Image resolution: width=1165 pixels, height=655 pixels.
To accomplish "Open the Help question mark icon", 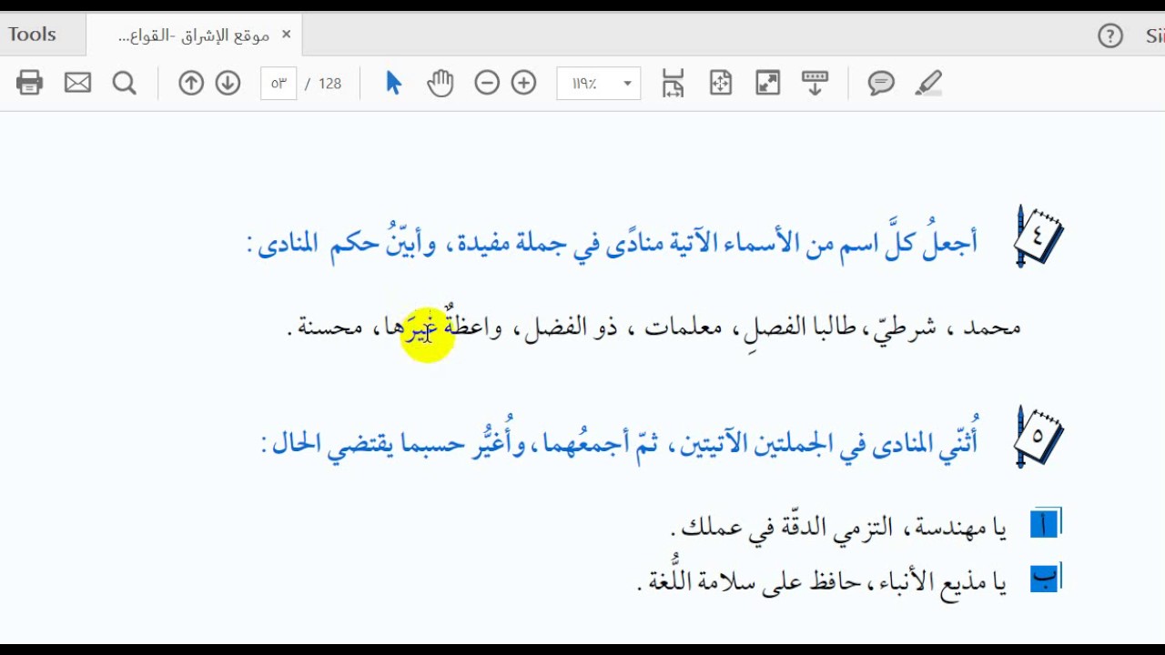I will (x=1110, y=36).
